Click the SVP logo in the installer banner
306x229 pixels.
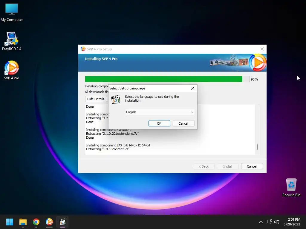257,63
